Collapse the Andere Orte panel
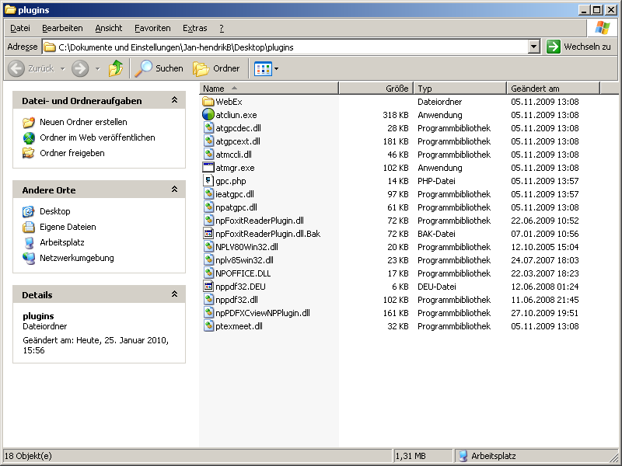Screen dimensions: 622x466 point(175,190)
